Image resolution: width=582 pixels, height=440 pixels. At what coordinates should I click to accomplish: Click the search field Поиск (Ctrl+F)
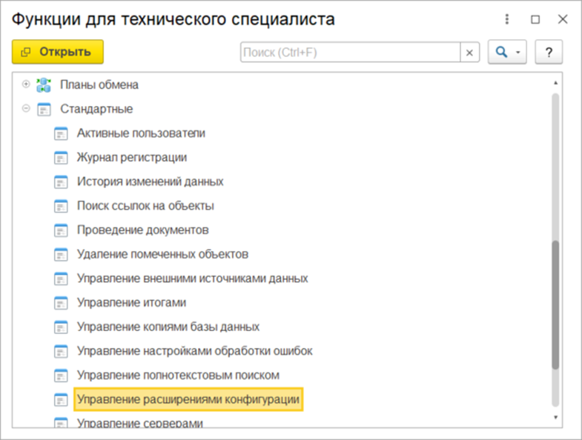350,53
